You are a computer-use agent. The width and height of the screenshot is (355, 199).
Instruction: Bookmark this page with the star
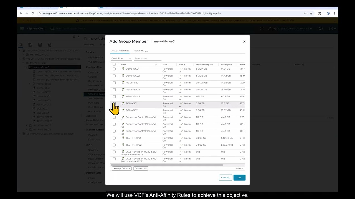click(x=311, y=13)
